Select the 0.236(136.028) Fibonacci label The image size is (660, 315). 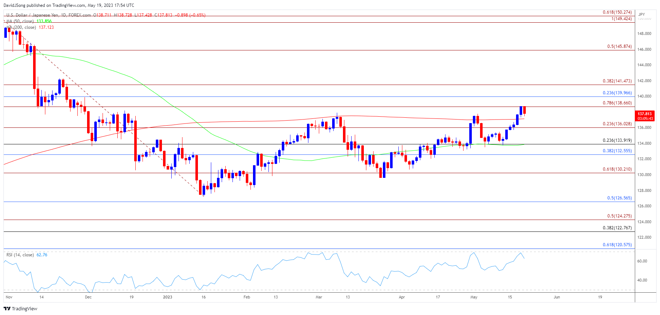617,124
